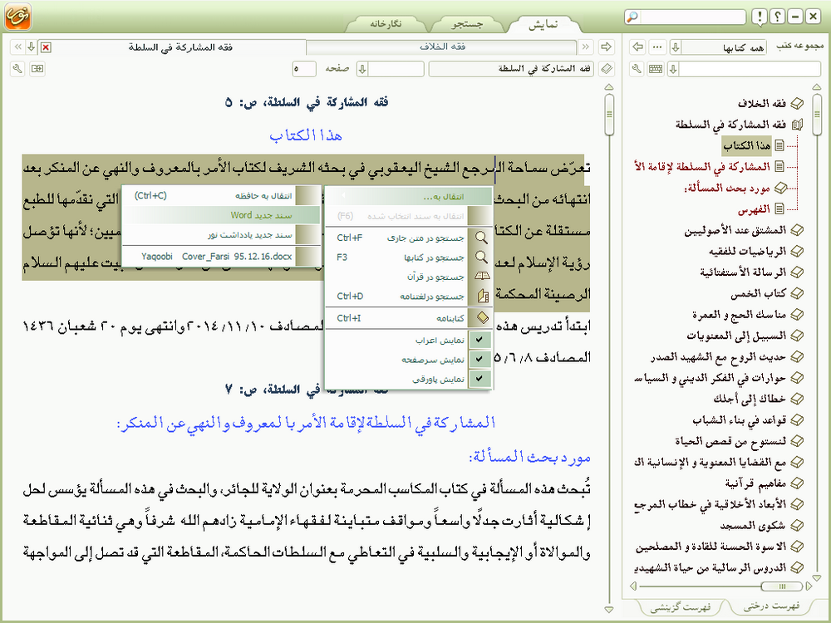Screen dimensions: 831x623
Task: Click the Quran book icon for جستجو در قرآن
Action: pos(482,276)
